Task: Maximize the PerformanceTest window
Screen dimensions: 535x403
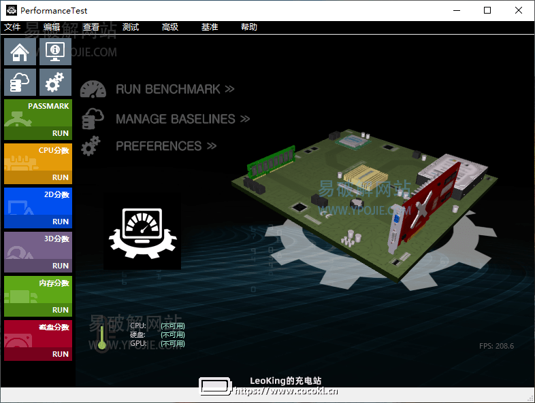Action: pyautogui.click(x=487, y=10)
